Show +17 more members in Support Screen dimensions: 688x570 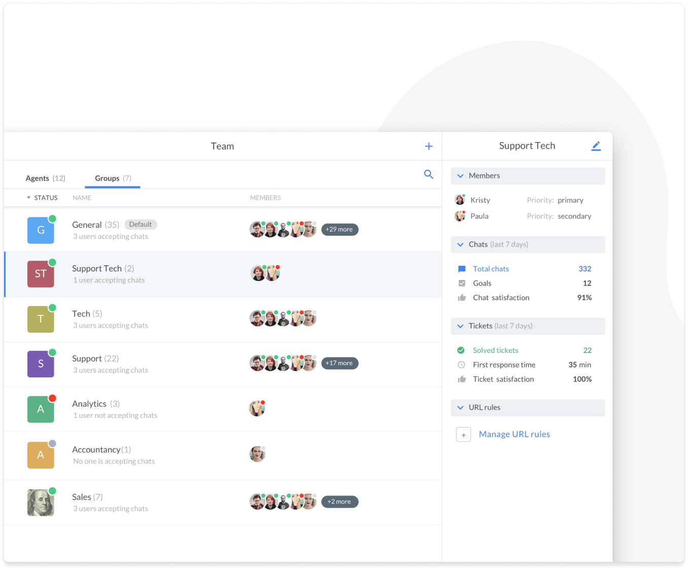pyautogui.click(x=339, y=363)
